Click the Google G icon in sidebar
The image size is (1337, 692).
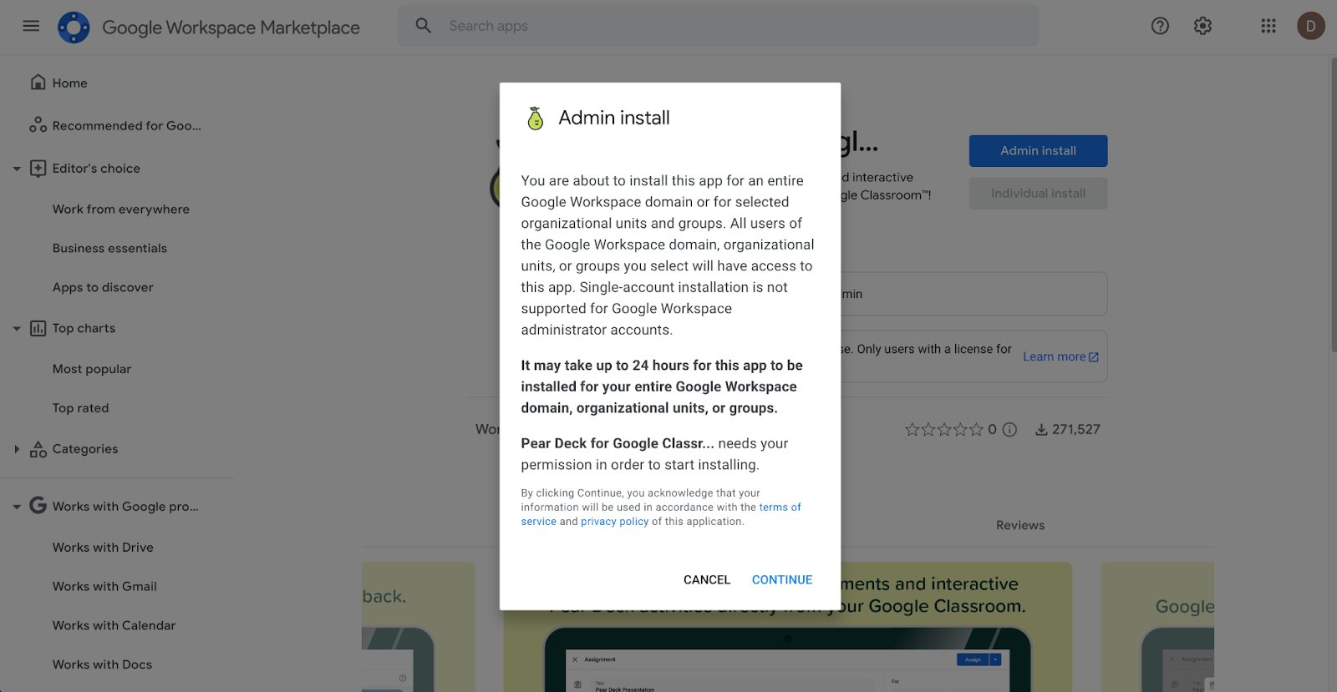click(x=38, y=505)
